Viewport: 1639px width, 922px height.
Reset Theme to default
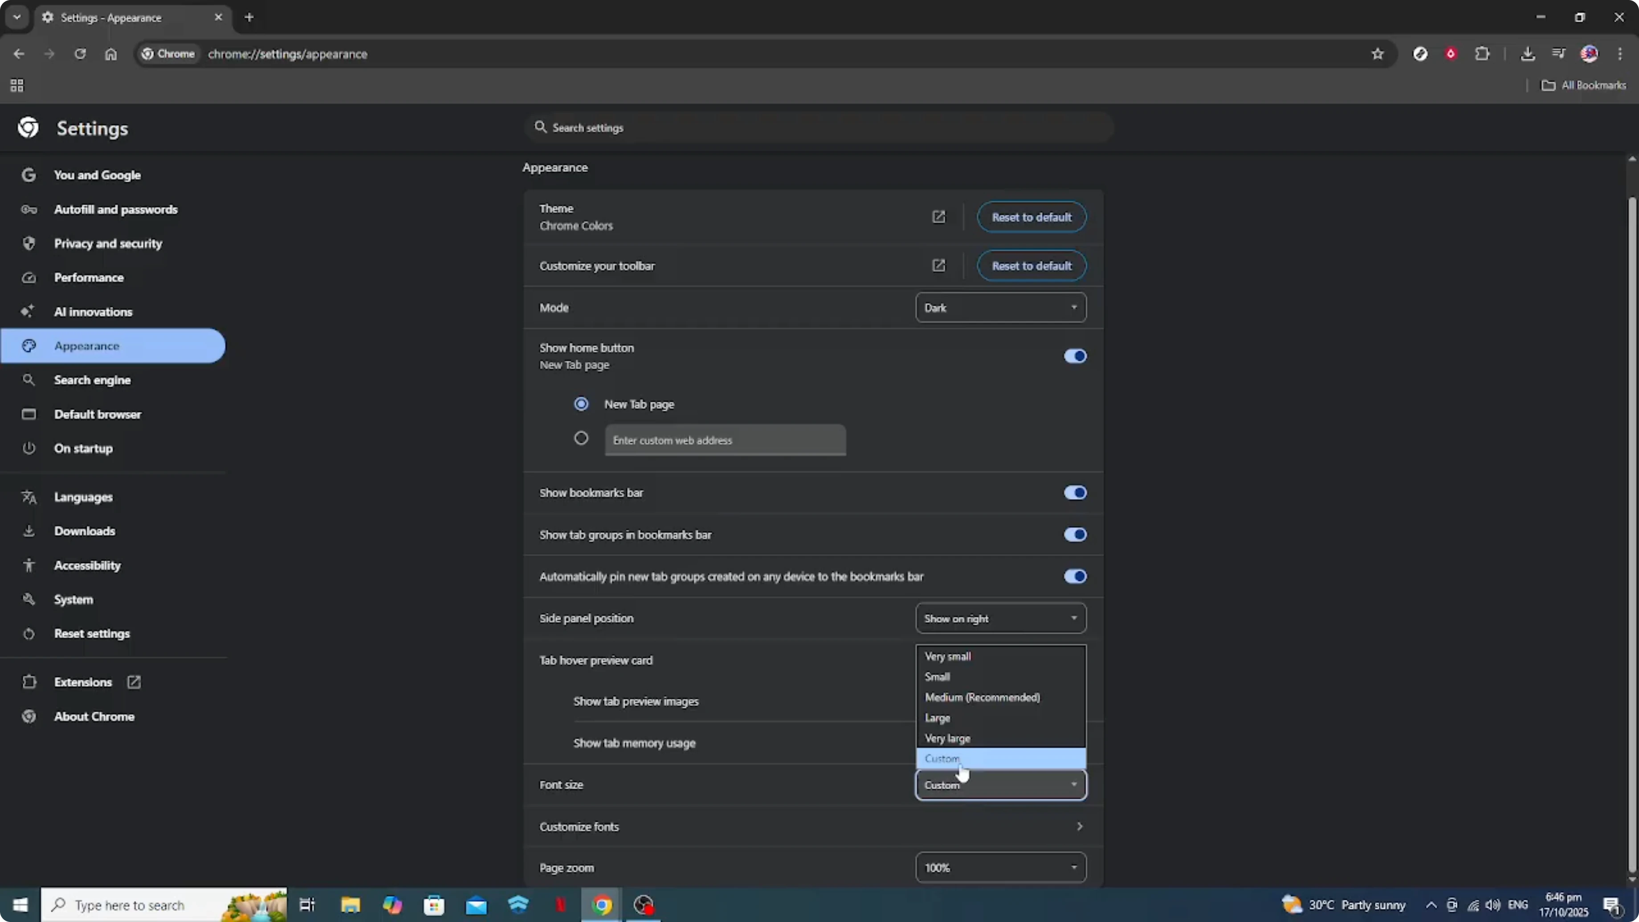(1032, 217)
